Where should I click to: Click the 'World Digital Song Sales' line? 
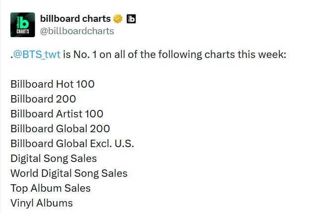(69, 173)
